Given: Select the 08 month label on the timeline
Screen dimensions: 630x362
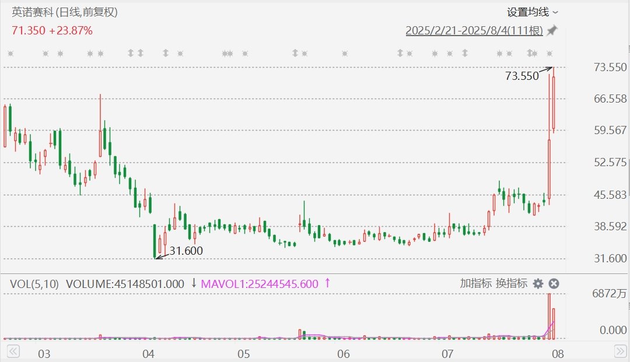Looking at the screenshot, I should 558,354.
